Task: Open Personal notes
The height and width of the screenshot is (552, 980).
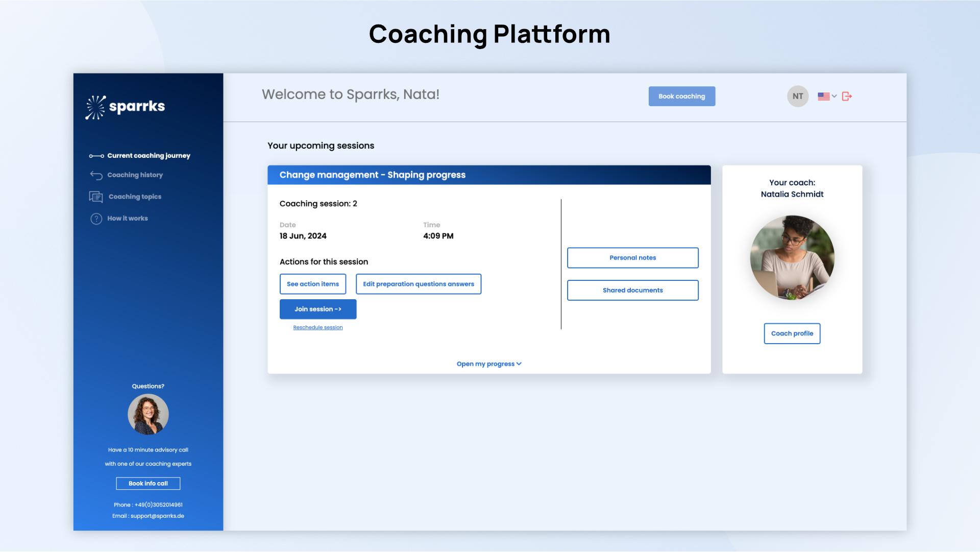Action: pos(632,258)
